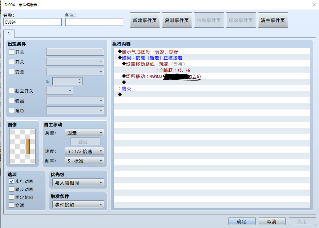Select the empty diamond line inside the condition
The height and width of the screenshot is (228, 319).
click(212, 82)
